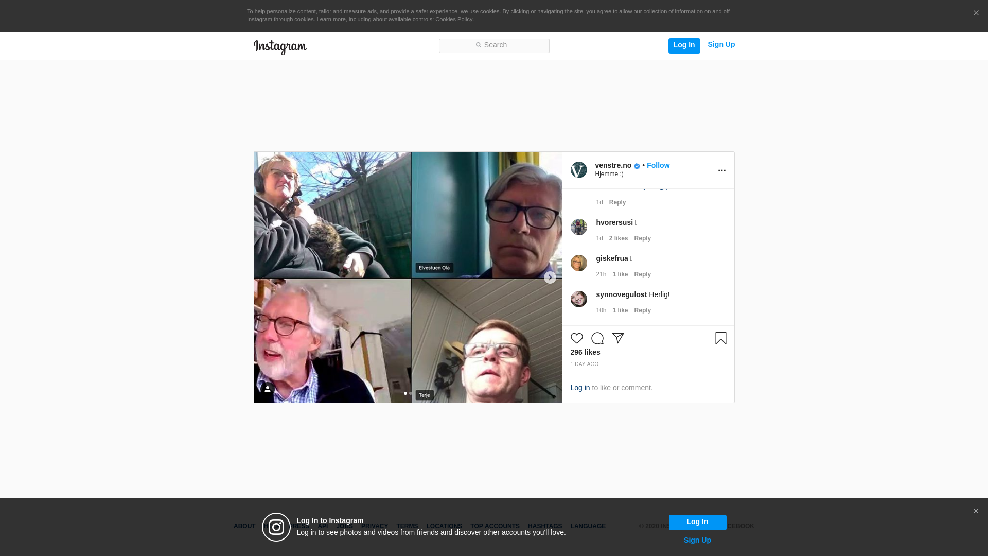This screenshot has height=556, width=988.
Task: Reply to synnovegulost comment
Action: click(642, 310)
